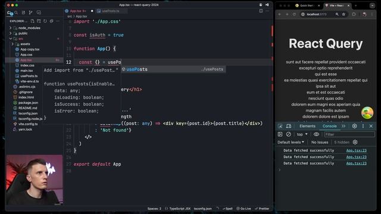Go forward in the browser window
Image resolution: width=381 pixels, height=214 pixels.
(287, 14)
